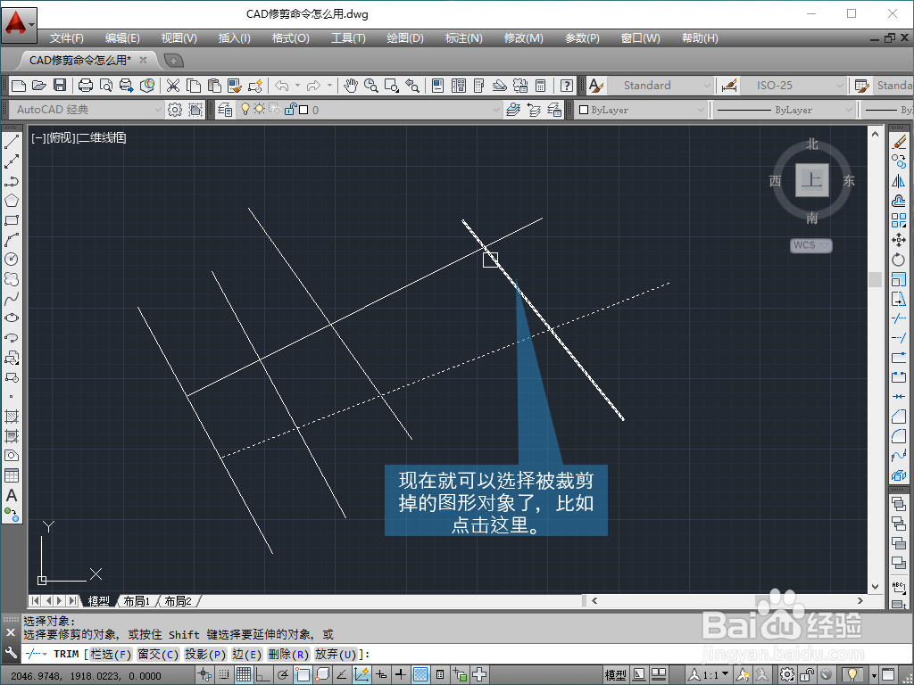Open the Layer Properties Manager

click(223, 109)
